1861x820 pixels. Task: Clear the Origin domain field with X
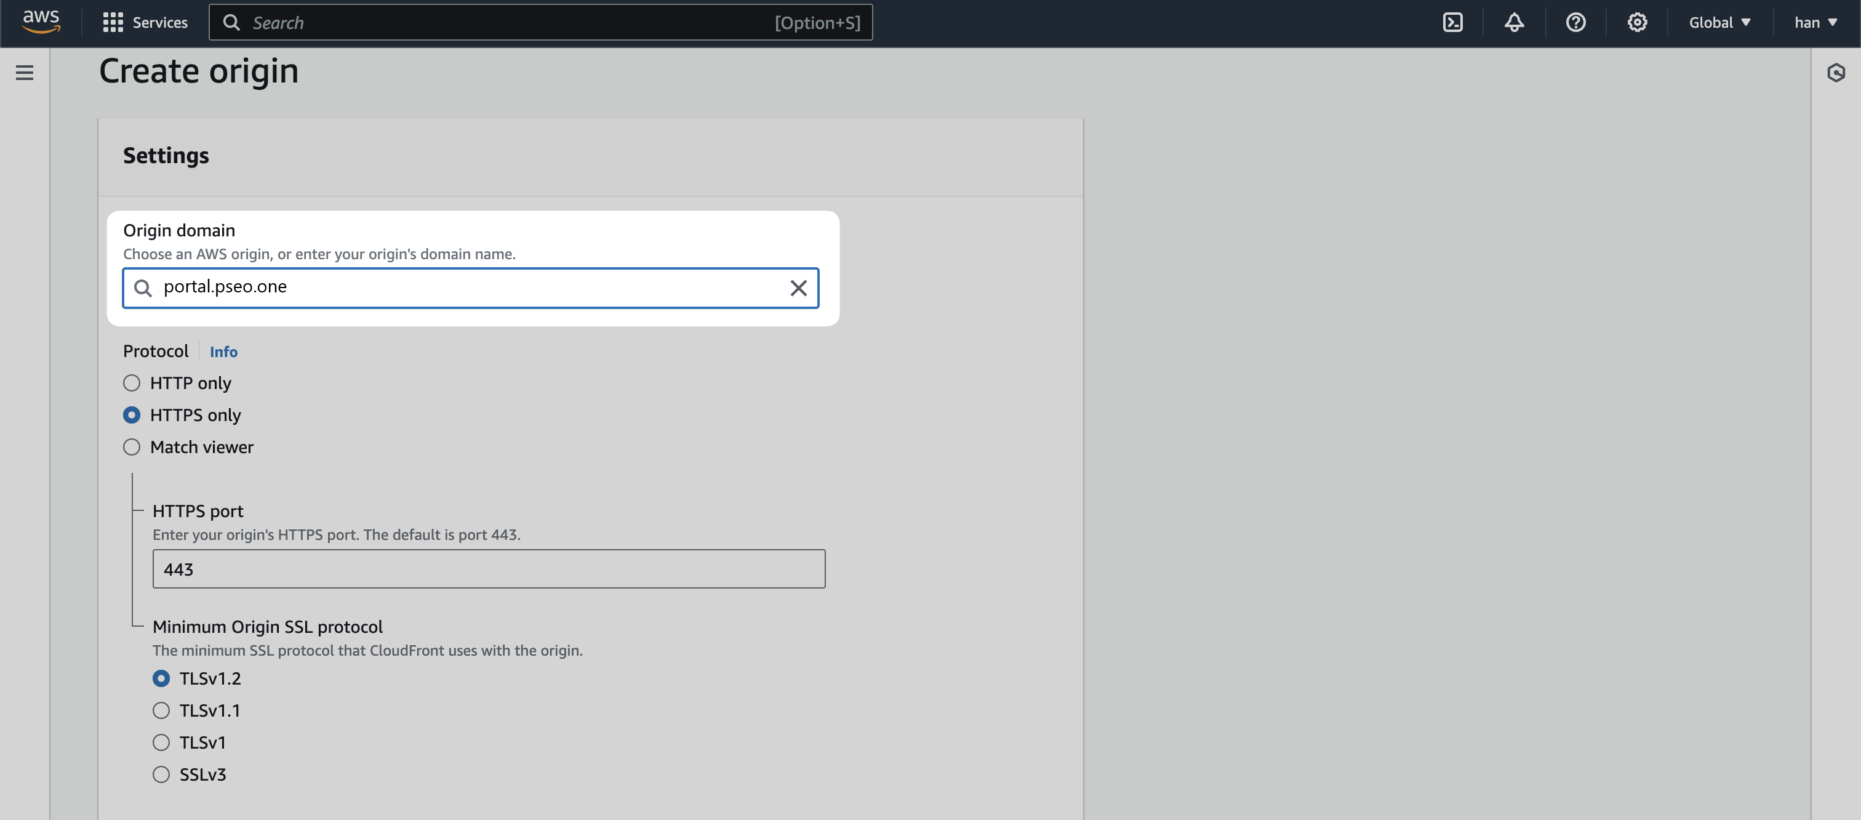tap(798, 288)
